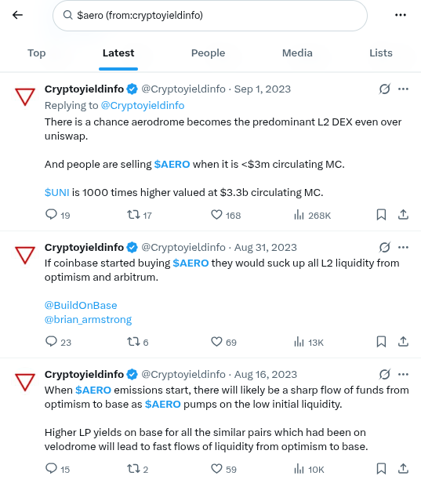Switch to the People tab
Image resolution: width=421 pixels, height=483 pixels.
pos(209,53)
